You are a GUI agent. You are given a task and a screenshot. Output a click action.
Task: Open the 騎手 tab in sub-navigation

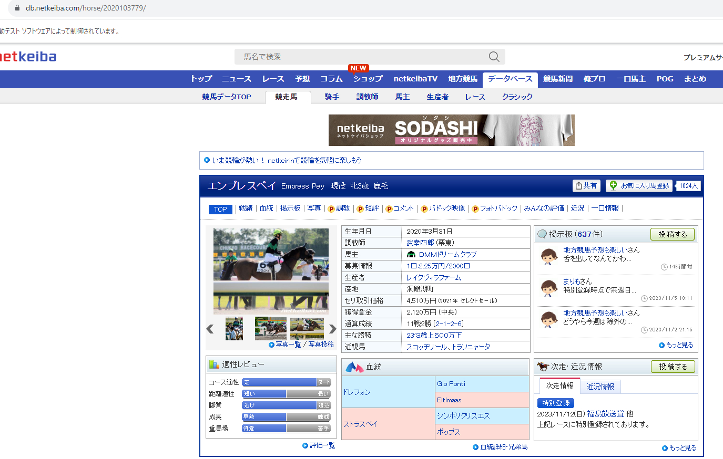click(332, 97)
